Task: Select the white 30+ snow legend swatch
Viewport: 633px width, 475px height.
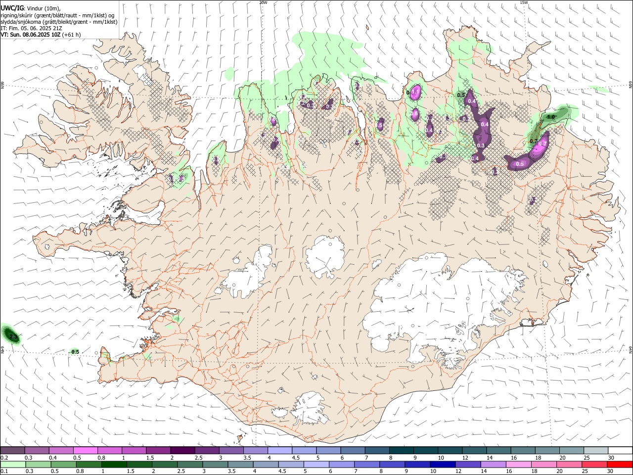Action: point(621,451)
